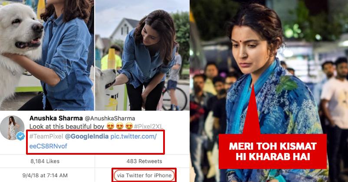348x182 pixels.
Task: Open the #Pixel2XL hashtag
Action: [148, 127]
